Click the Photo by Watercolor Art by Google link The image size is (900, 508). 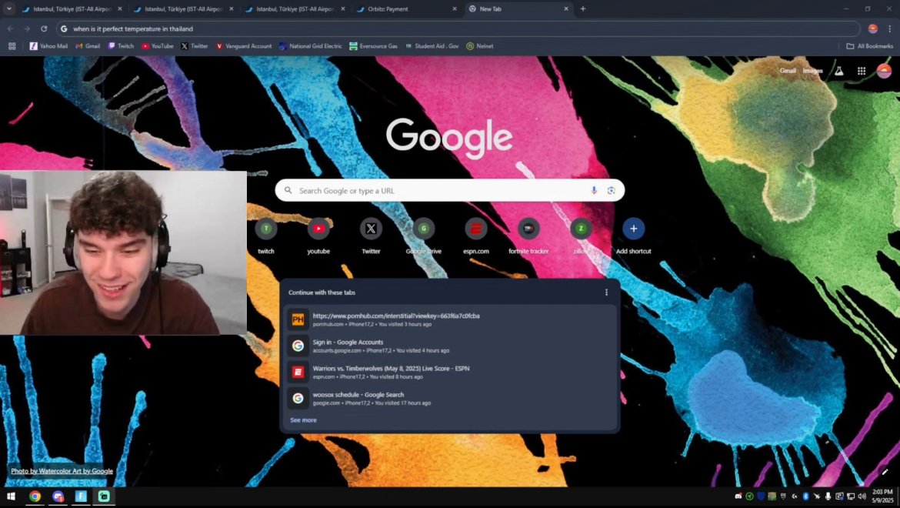pos(62,471)
